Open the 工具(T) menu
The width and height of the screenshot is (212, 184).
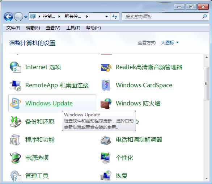coord(73,28)
